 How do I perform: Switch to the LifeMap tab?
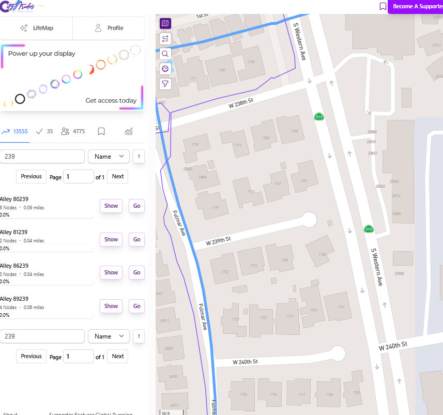coord(36,28)
